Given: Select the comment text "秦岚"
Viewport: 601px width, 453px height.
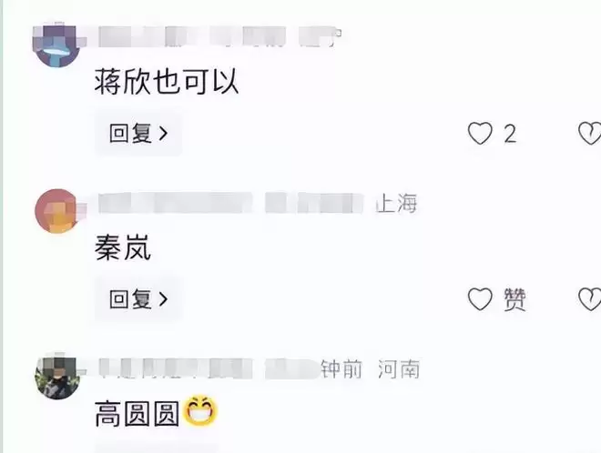Looking at the screenshot, I should [x=123, y=247].
